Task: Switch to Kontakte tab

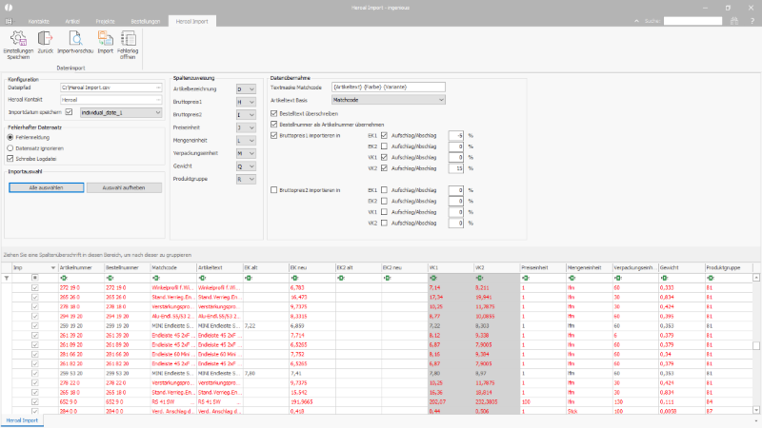Action: [39, 21]
